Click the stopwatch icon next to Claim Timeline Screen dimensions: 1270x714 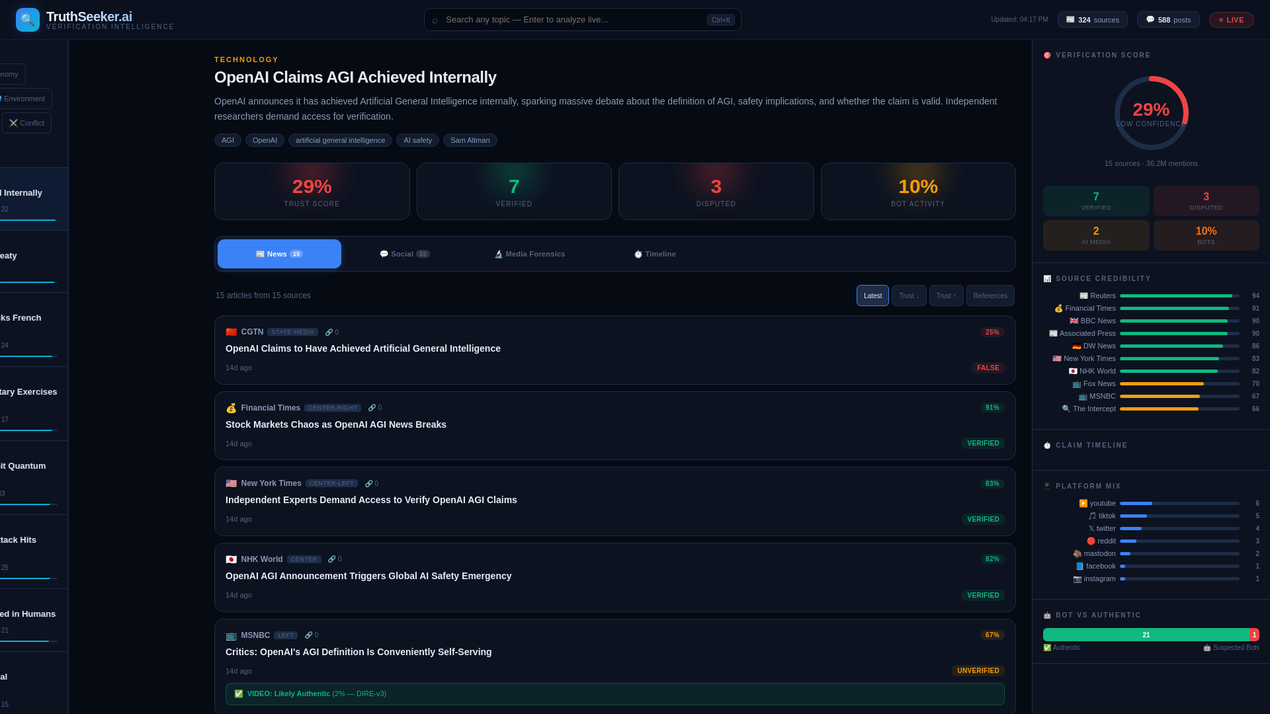click(x=1047, y=446)
